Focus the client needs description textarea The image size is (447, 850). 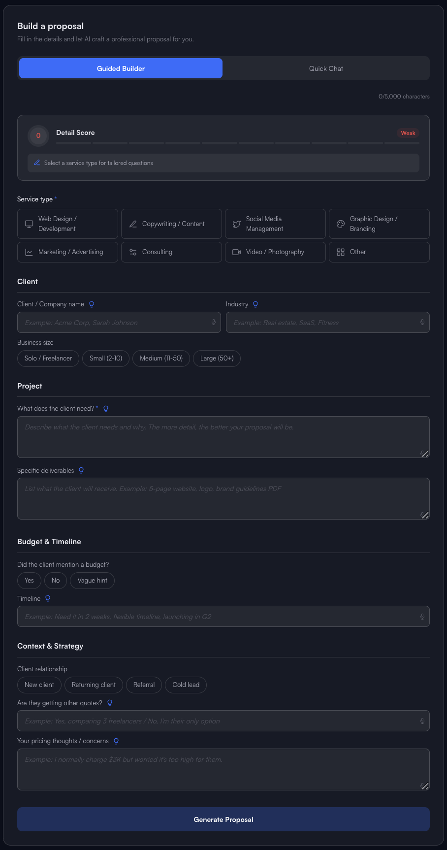223,437
